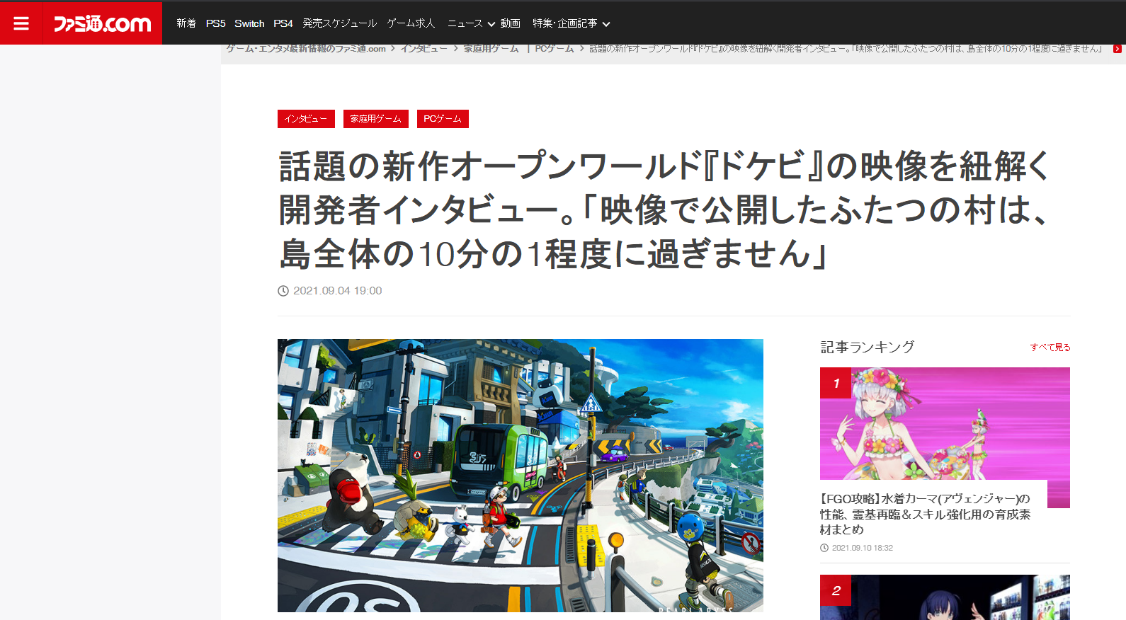Click the red インタビュー tag button

[306, 119]
